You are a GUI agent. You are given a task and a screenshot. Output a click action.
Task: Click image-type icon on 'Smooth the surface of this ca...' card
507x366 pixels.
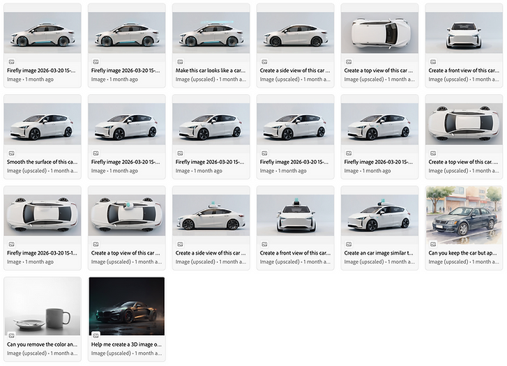[x=11, y=153]
